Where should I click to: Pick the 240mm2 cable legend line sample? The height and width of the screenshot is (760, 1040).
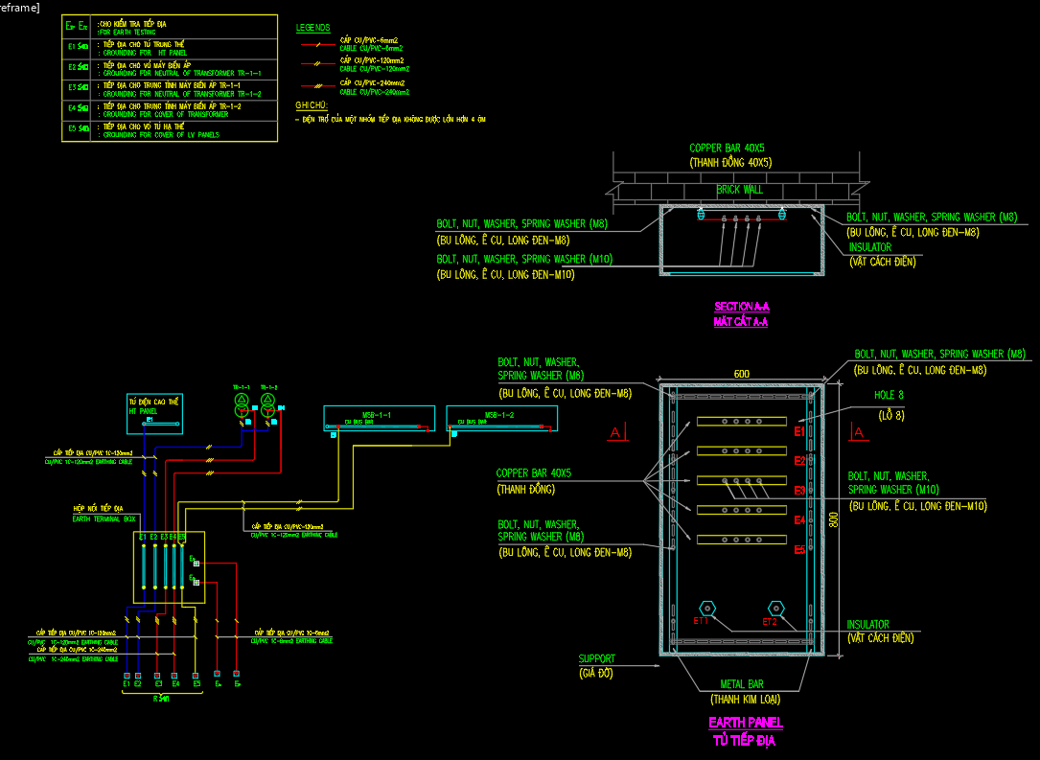[315, 87]
